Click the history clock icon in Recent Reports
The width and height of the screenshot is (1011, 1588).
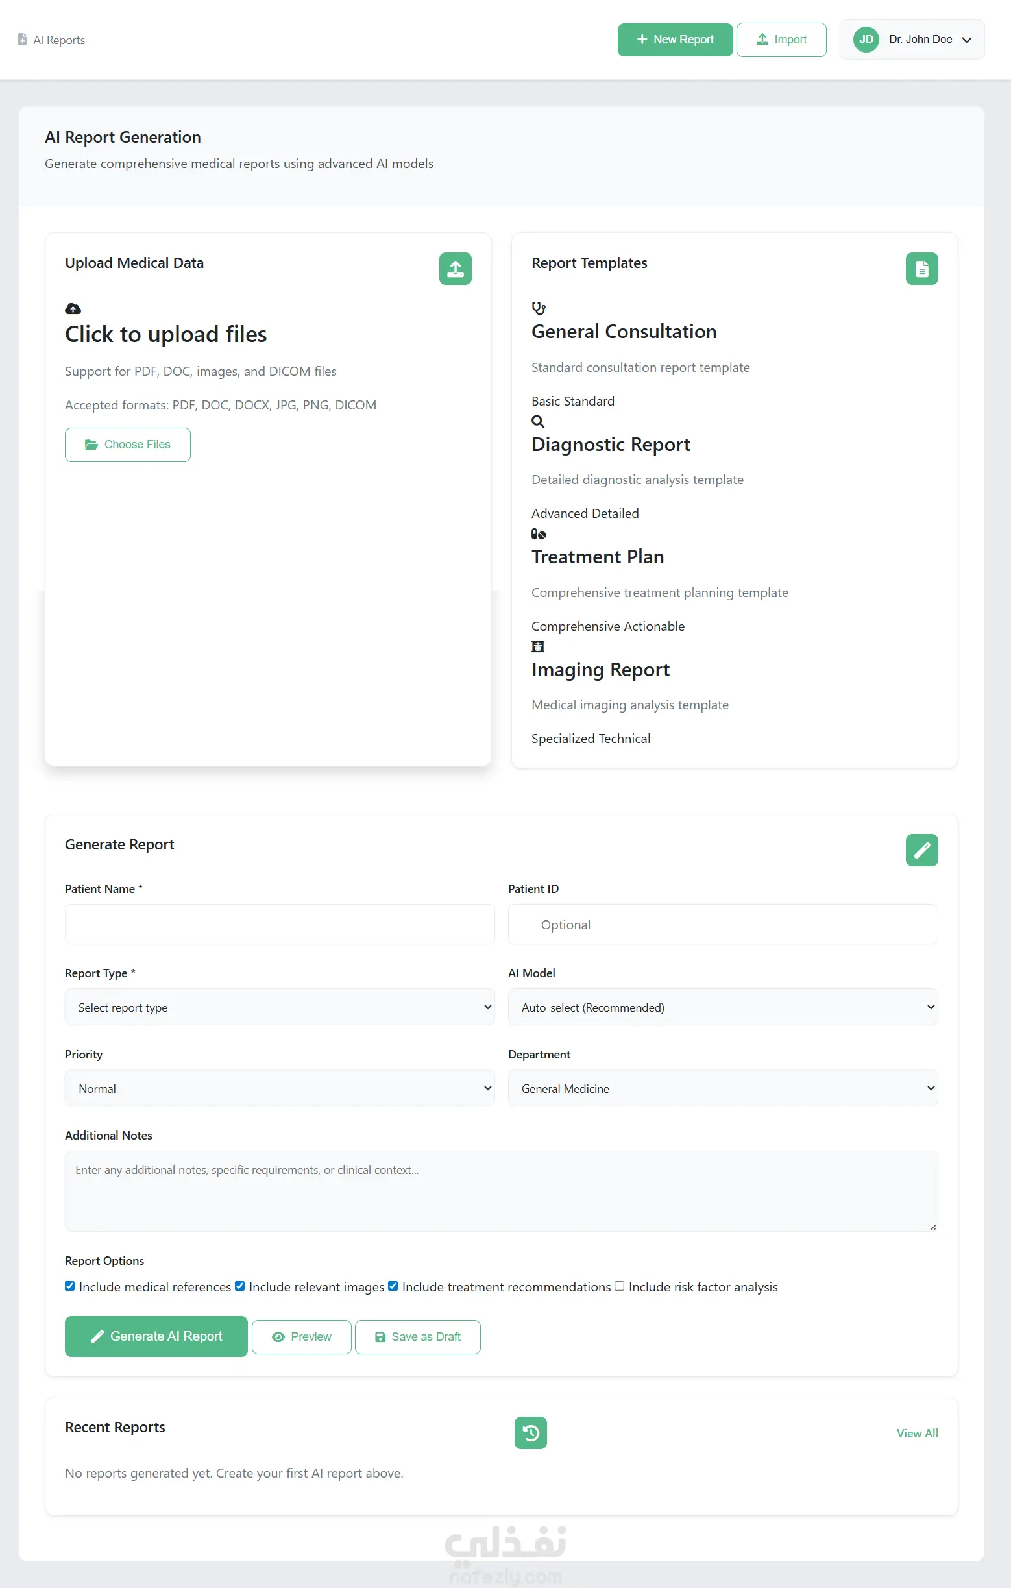pyautogui.click(x=530, y=1433)
